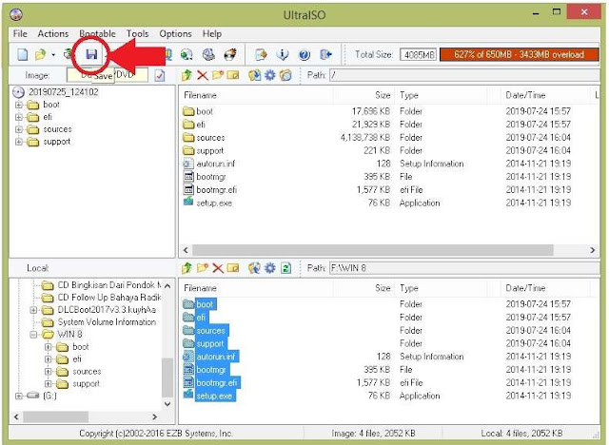Open the File menu

pos(20,33)
